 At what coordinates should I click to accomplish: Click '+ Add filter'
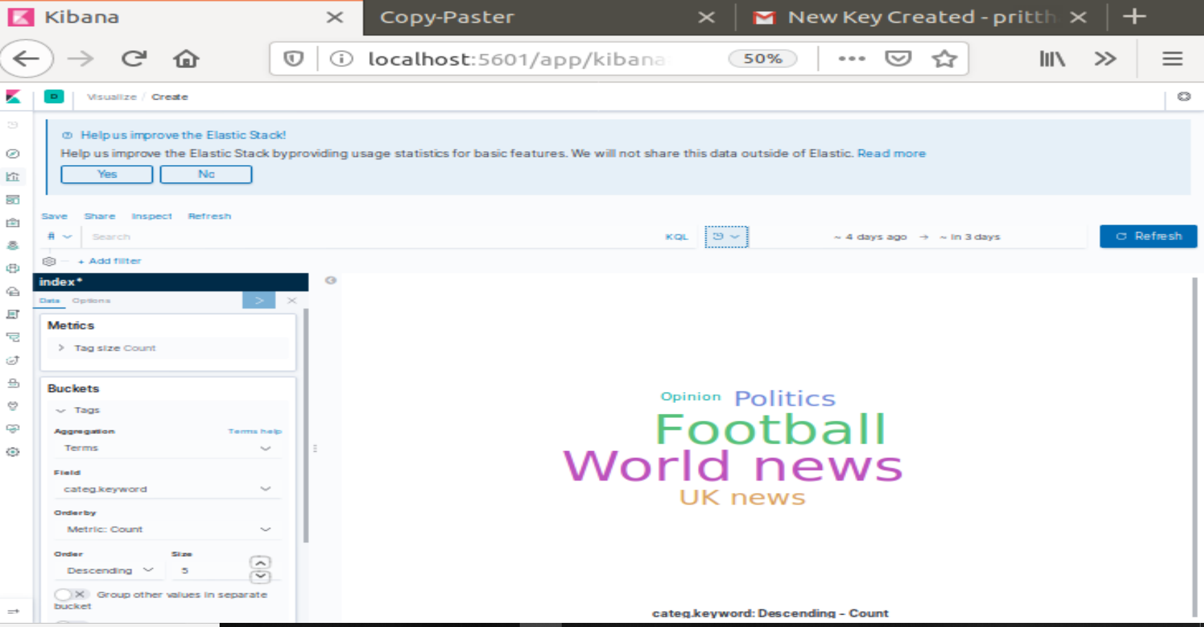tap(109, 261)
